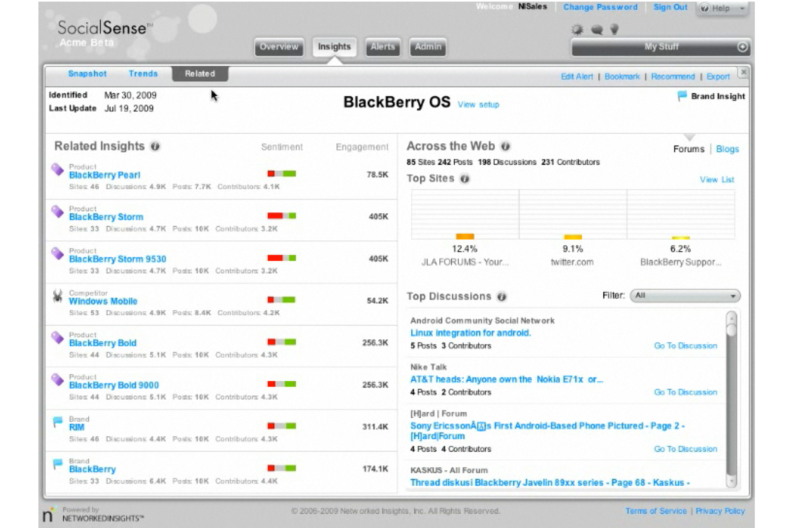This screenshot has width=792, height=528.
Task: Click Change Password link
Action: point(600,7)
